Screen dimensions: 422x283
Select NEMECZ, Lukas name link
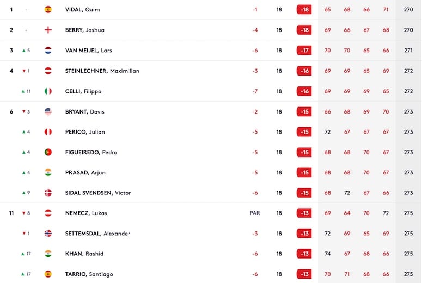[x=86, y=213]
